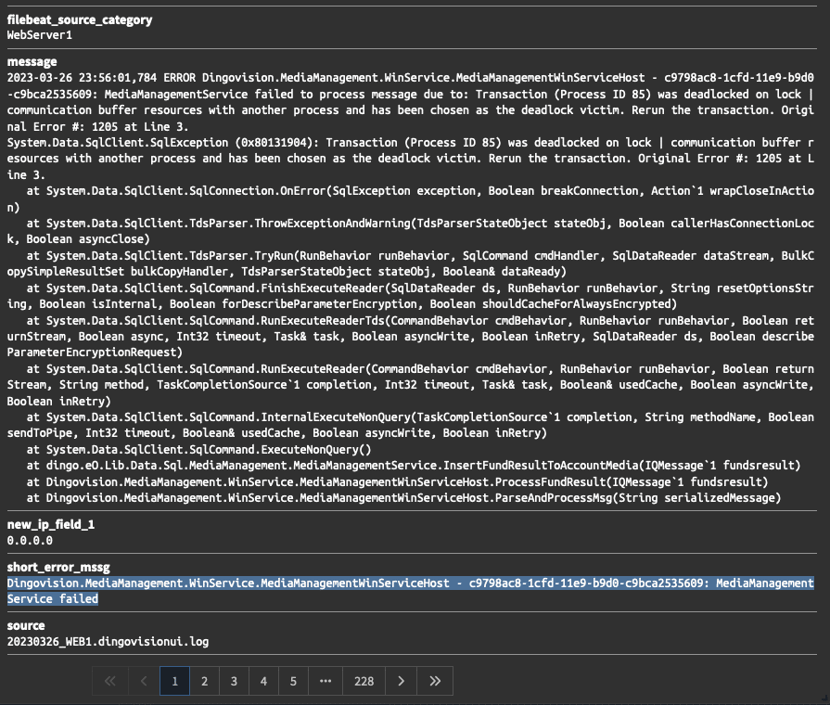Viewport: 830px width, 705px height.
Task: Select page 1 in pagination
Action: pos(173,681)
